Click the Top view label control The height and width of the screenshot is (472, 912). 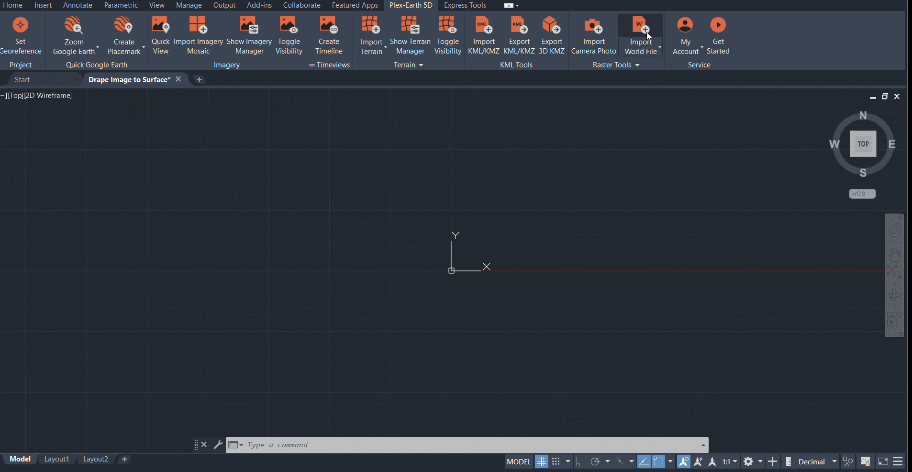[x=15, y=96]
